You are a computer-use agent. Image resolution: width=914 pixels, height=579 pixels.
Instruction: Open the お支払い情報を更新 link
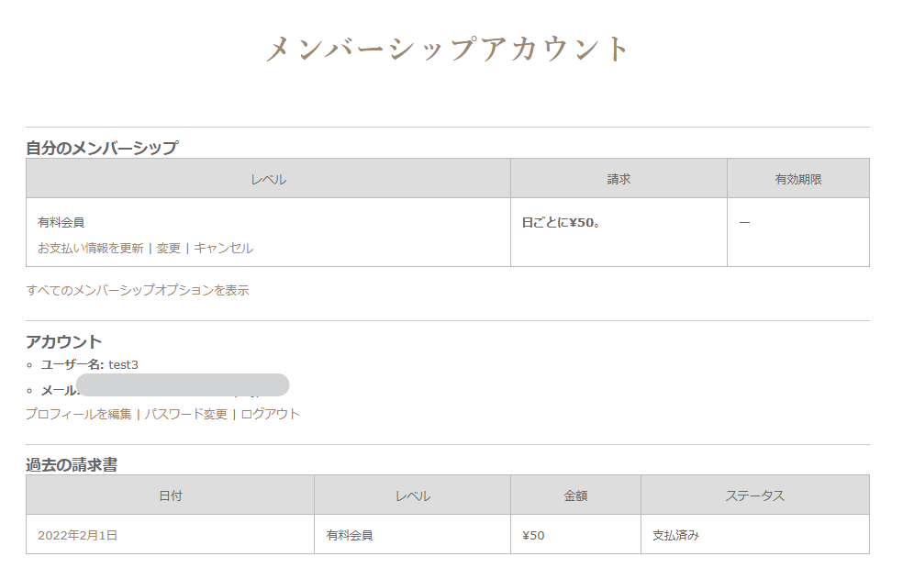pyautogui.click(x=90, y=248)
